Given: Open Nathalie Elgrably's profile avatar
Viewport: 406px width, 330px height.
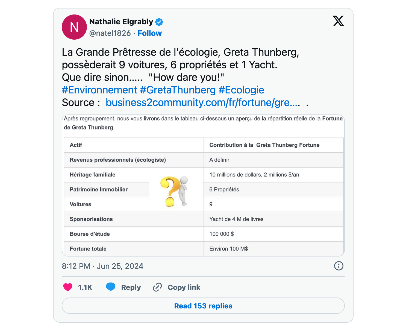Looking at the screenshot, I should pyautogui.click(x=74, y=27).
